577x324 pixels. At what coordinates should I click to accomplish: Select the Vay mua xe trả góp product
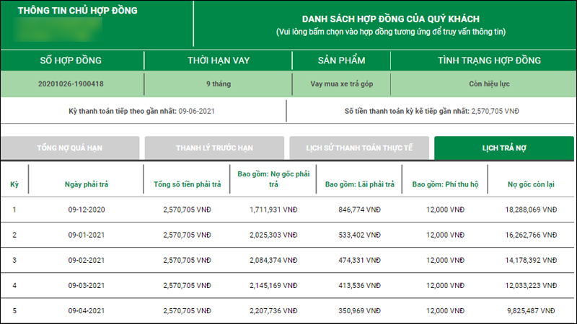340,84
